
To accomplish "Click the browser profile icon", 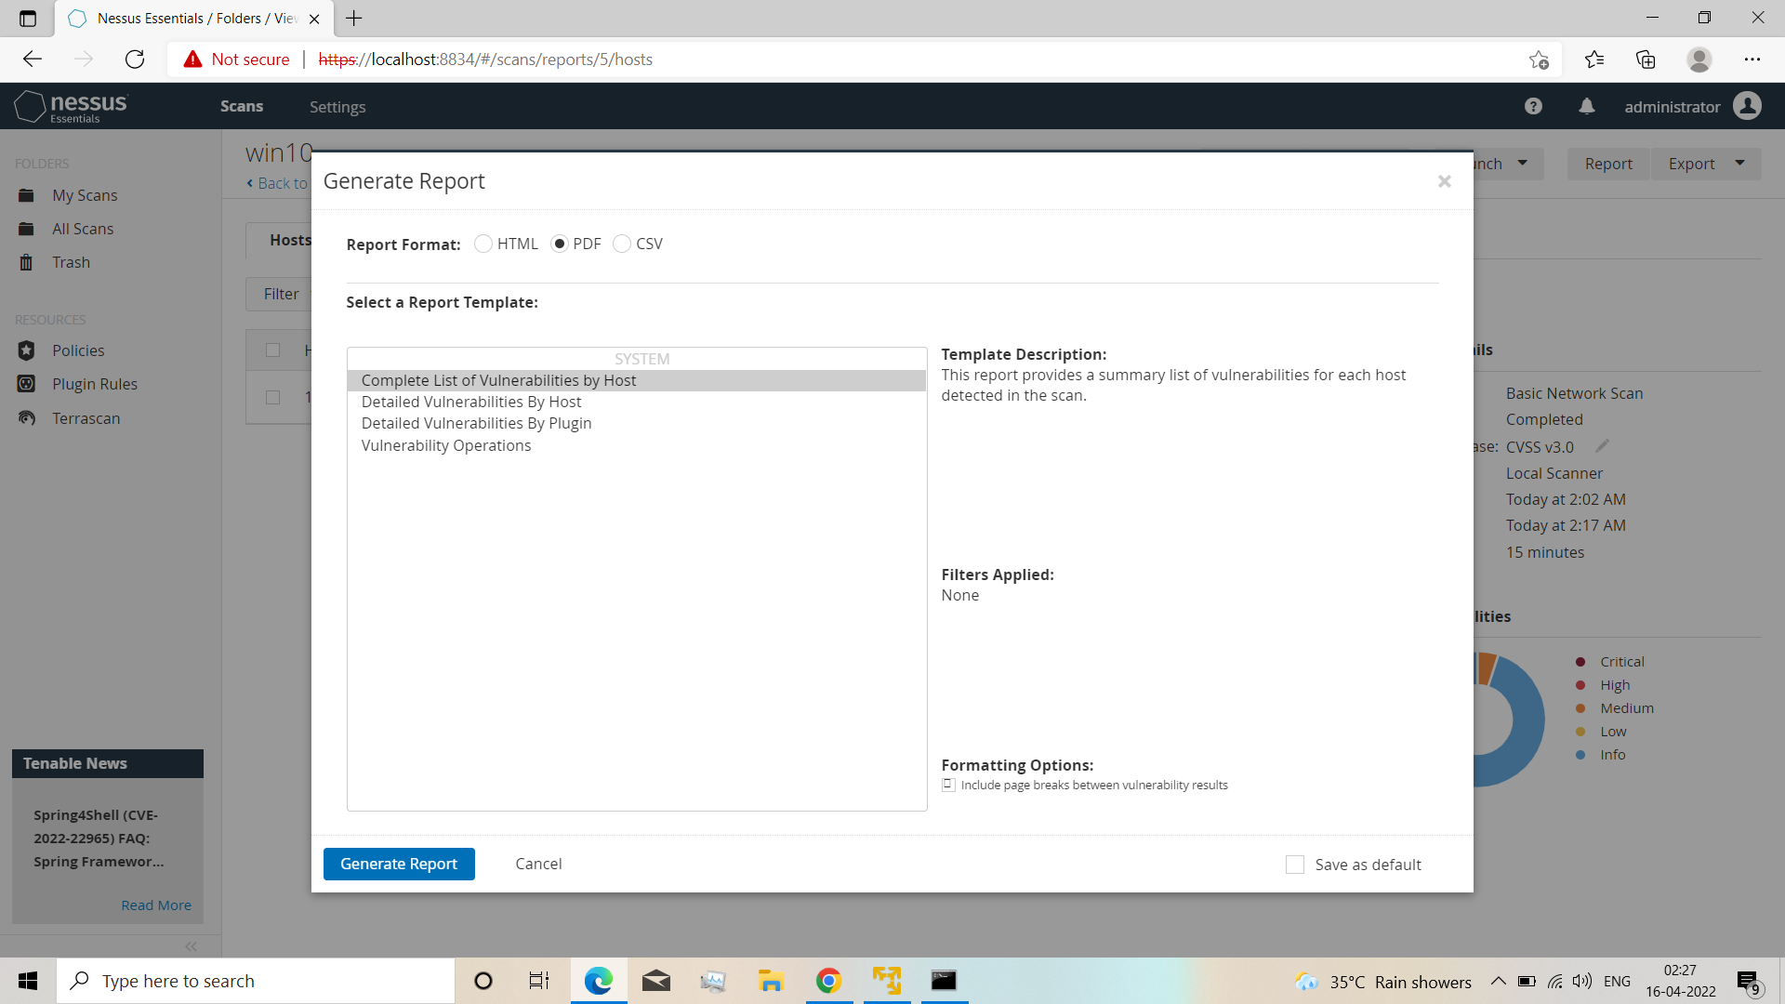I will click(x=1699, y=59).
